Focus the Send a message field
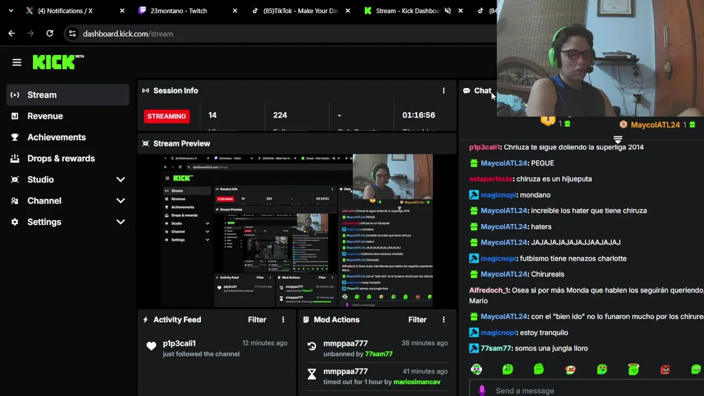Screen dimensions: 704x396 (586, 389)
